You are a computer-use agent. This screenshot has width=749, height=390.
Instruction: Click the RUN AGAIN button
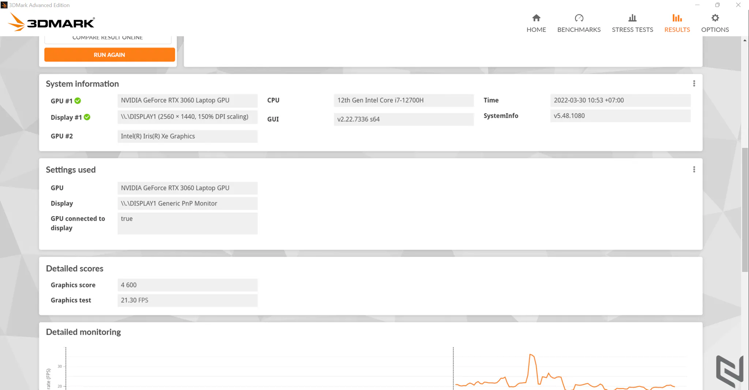tap(109, 55)
